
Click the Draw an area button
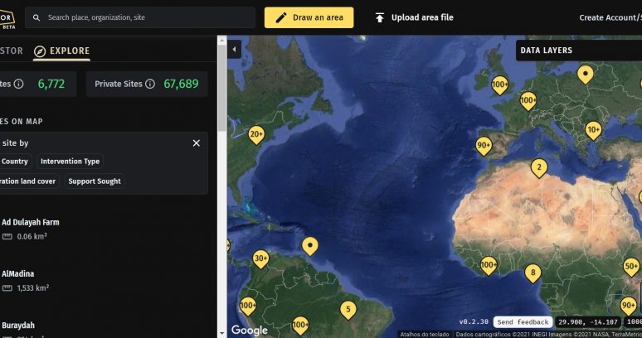tap(309, 17)
